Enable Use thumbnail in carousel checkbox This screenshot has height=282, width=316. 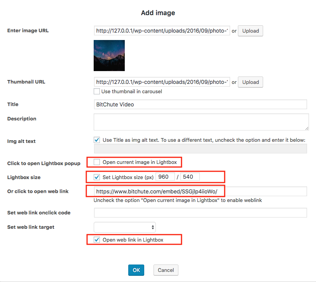[x=97, y=92]
